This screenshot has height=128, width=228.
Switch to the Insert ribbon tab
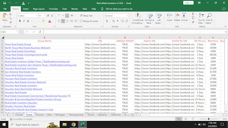26,9
